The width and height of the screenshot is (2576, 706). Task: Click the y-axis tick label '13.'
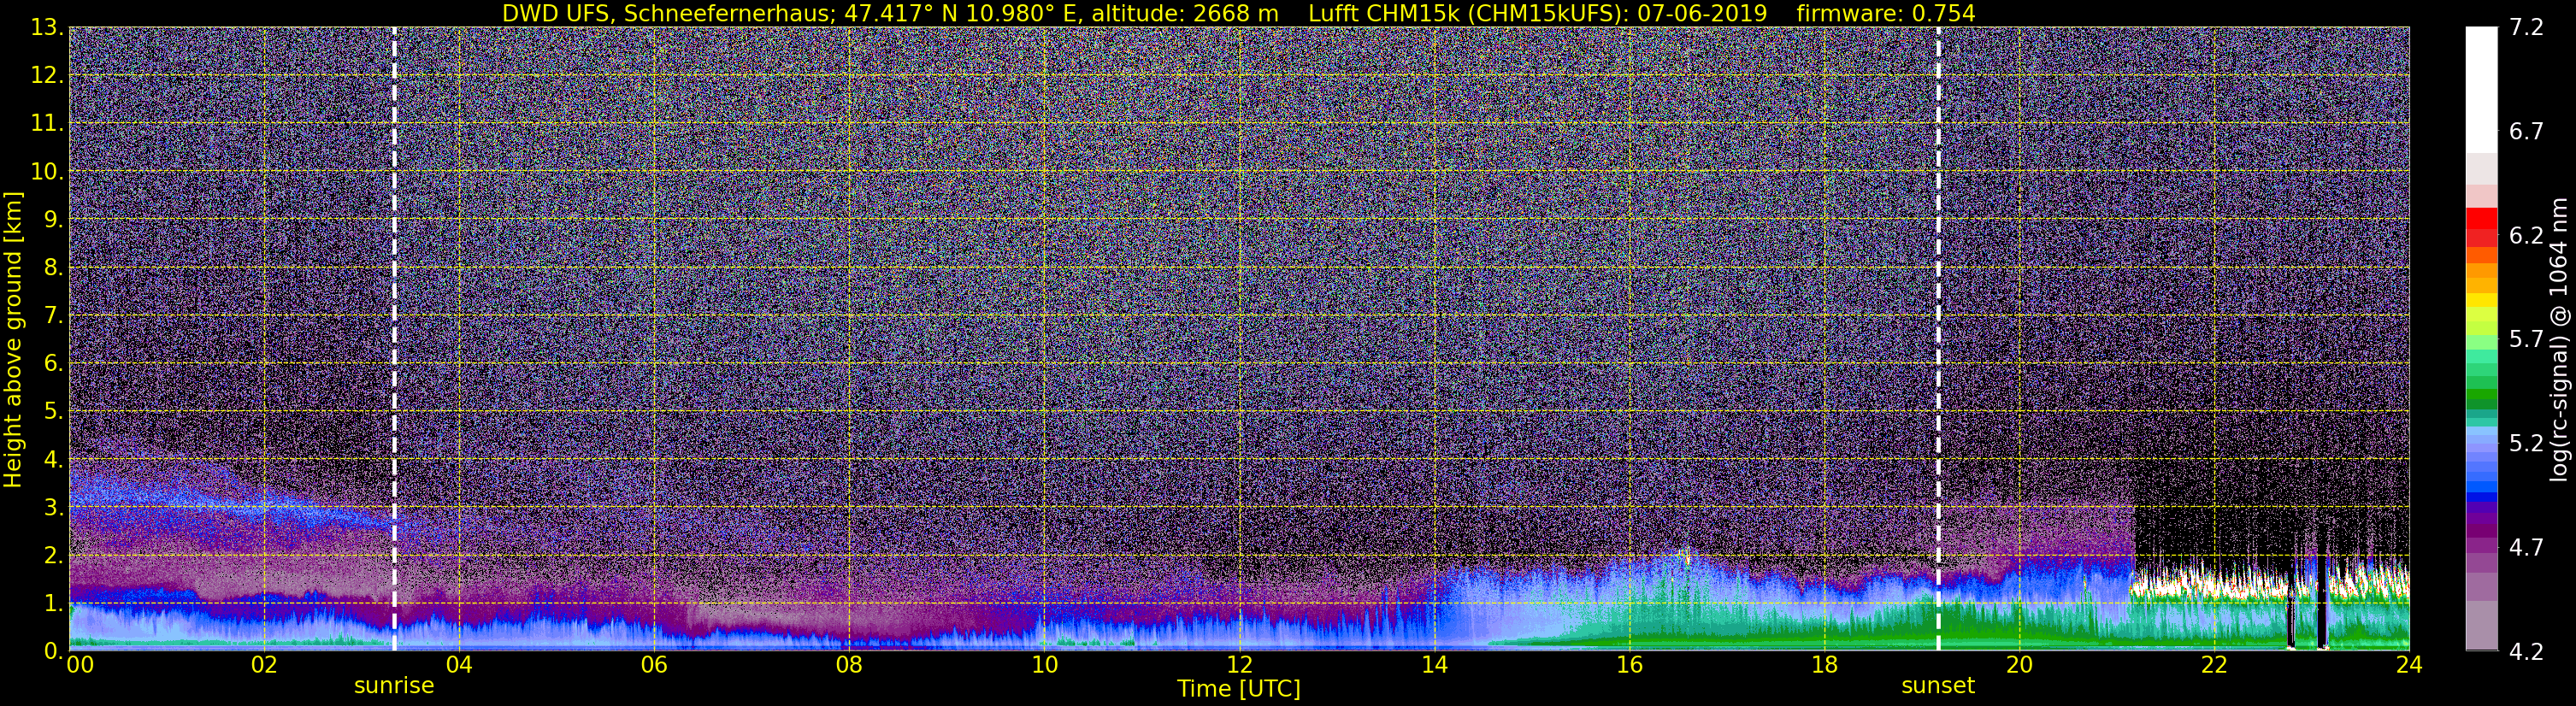click(48, 28)
